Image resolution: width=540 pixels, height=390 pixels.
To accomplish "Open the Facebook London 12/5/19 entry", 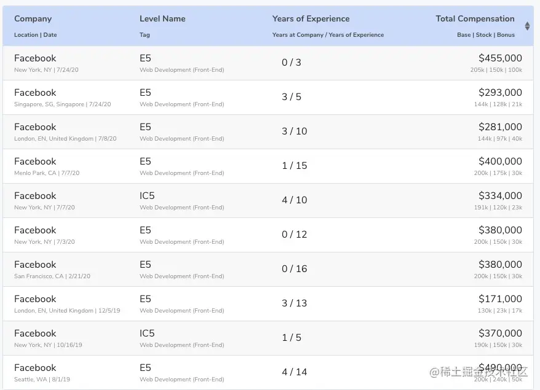I will (35, 299).
